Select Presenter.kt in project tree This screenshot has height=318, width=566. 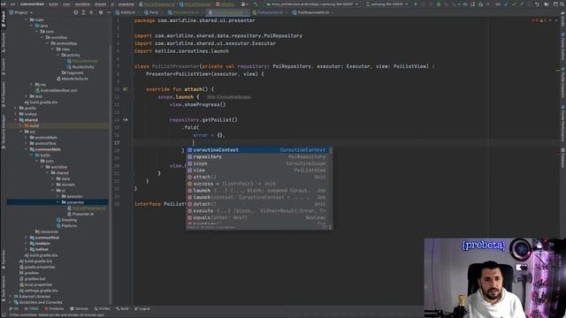point(80,214)
